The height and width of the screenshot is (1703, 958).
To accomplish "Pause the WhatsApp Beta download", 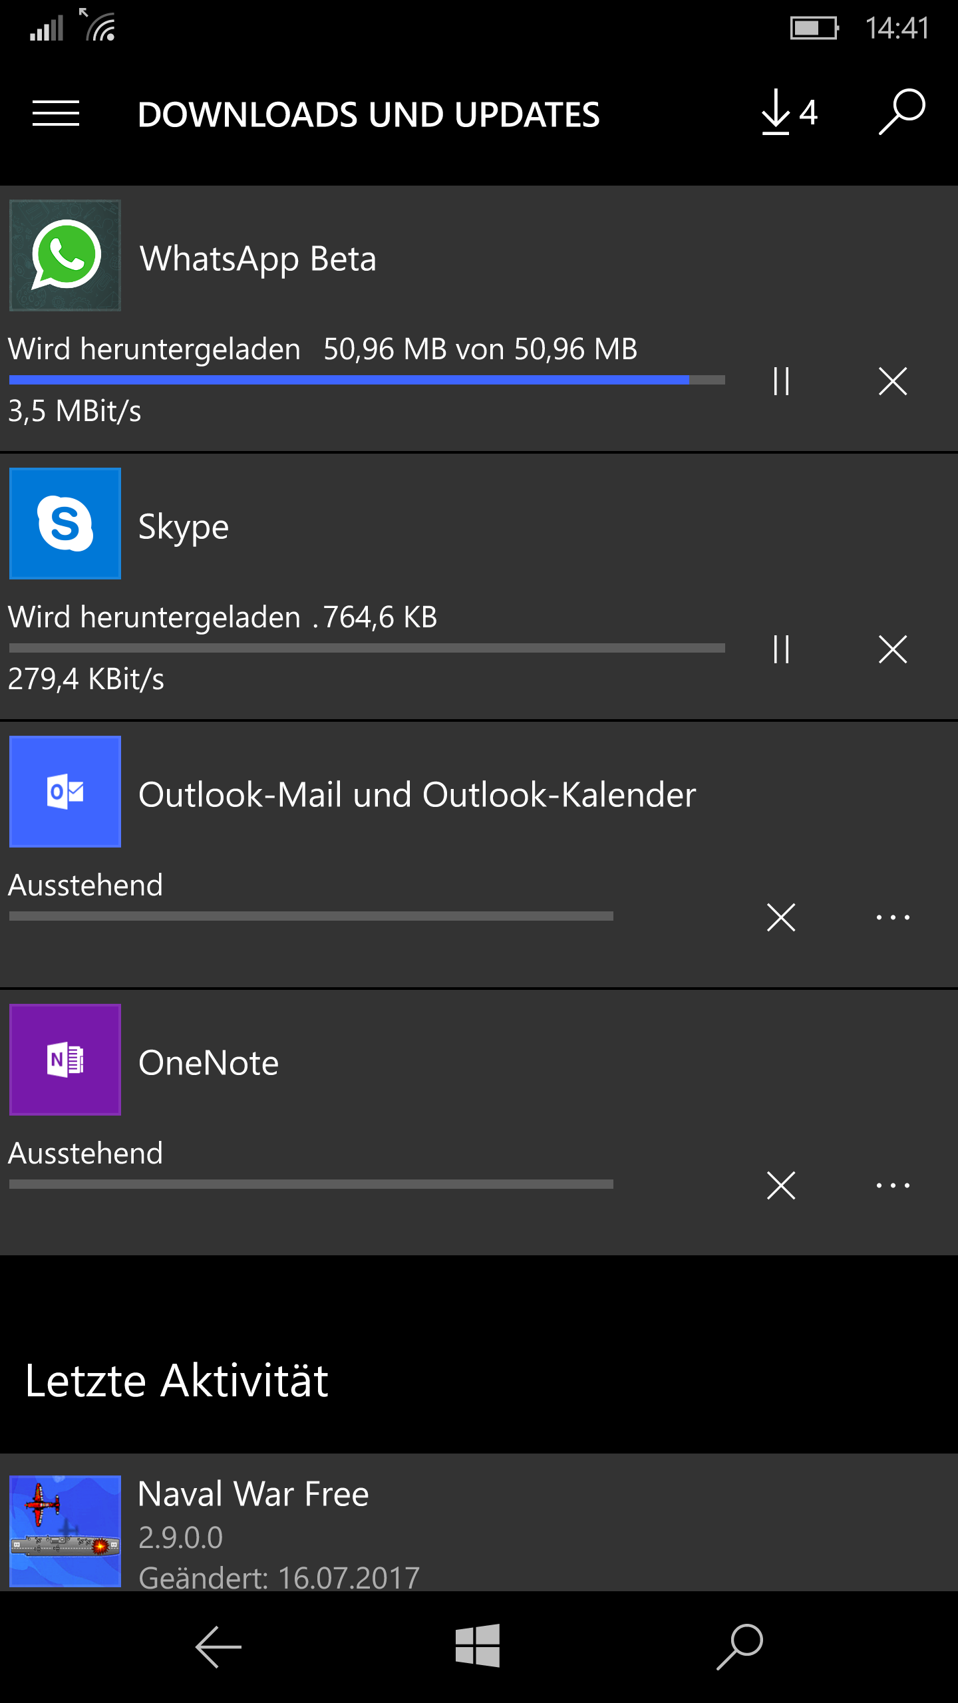I will click(782, 381).
